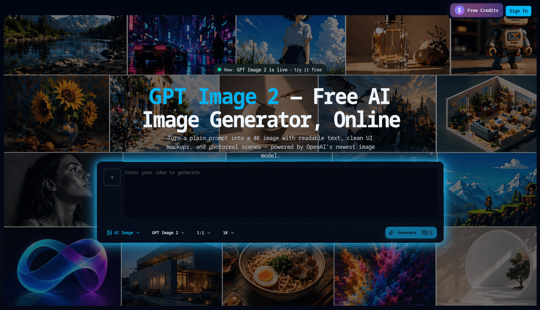Open the 1K resolution dropdown
Viewport: 540px width, 310px height.
[229, 233]
